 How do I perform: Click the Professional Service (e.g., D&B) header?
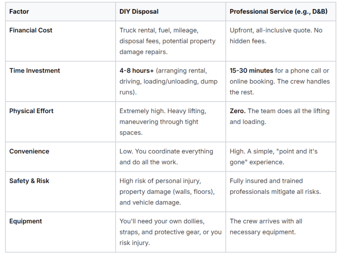click(x=278, y=12)
